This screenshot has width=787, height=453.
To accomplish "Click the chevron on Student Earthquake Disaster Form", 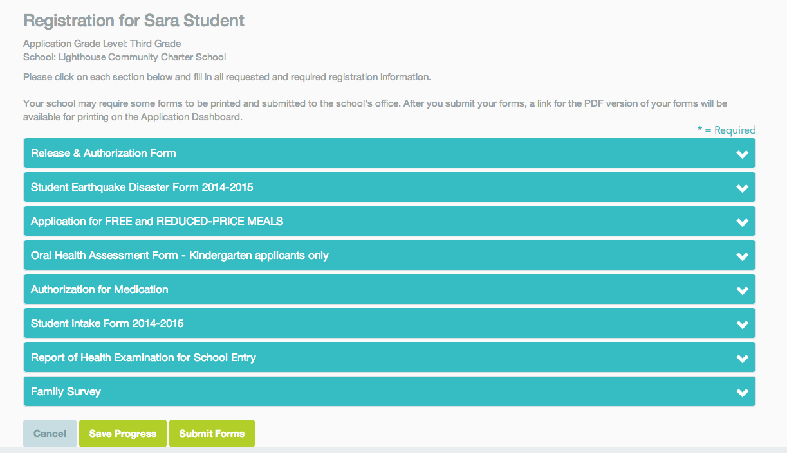I will tap(742, 187).
